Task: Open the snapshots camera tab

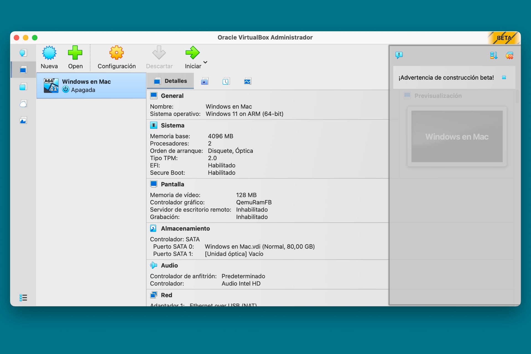Action: (205, 81)
